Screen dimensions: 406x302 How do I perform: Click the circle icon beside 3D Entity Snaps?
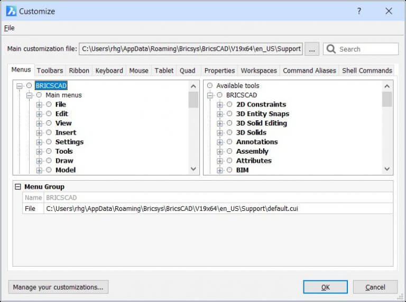229,113
